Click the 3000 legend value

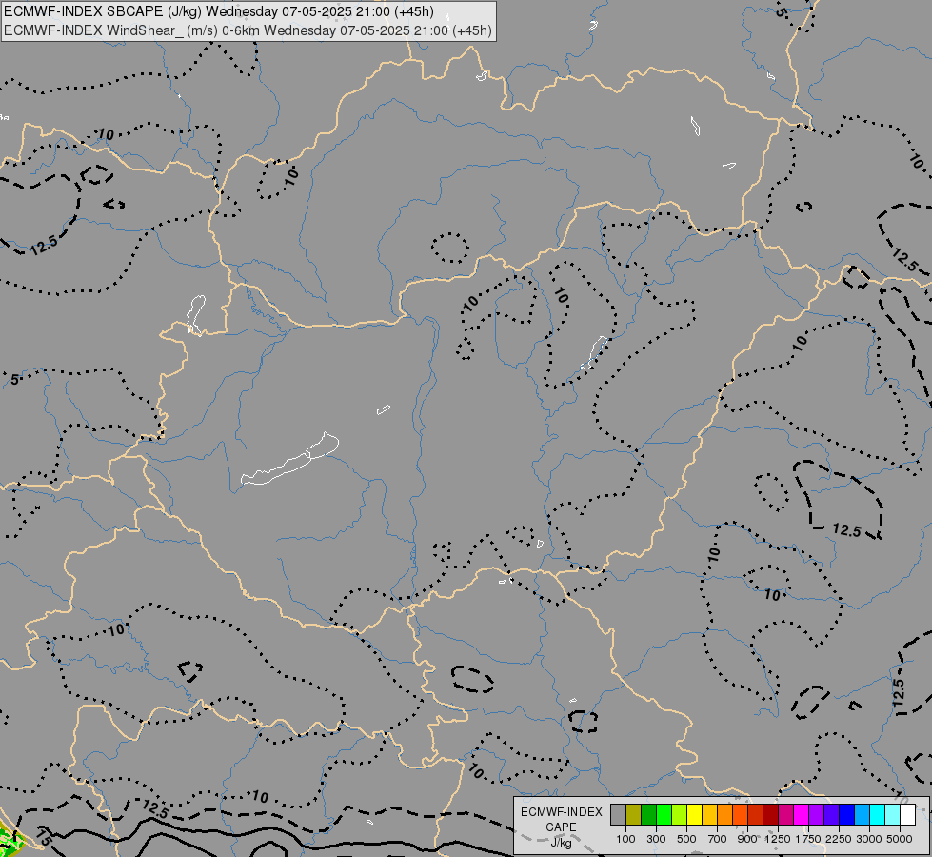tap(869, 839)
